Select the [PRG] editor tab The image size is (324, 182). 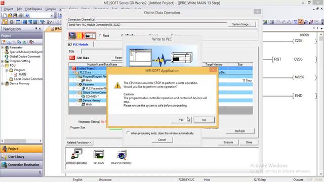click(56, 29)
